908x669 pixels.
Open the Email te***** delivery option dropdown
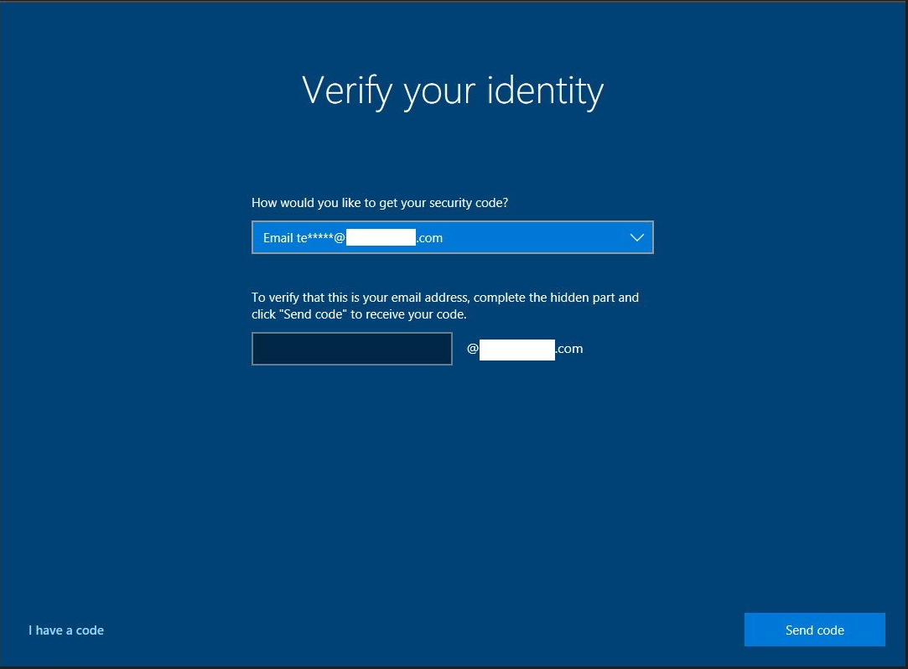click(x=452, y=238)
